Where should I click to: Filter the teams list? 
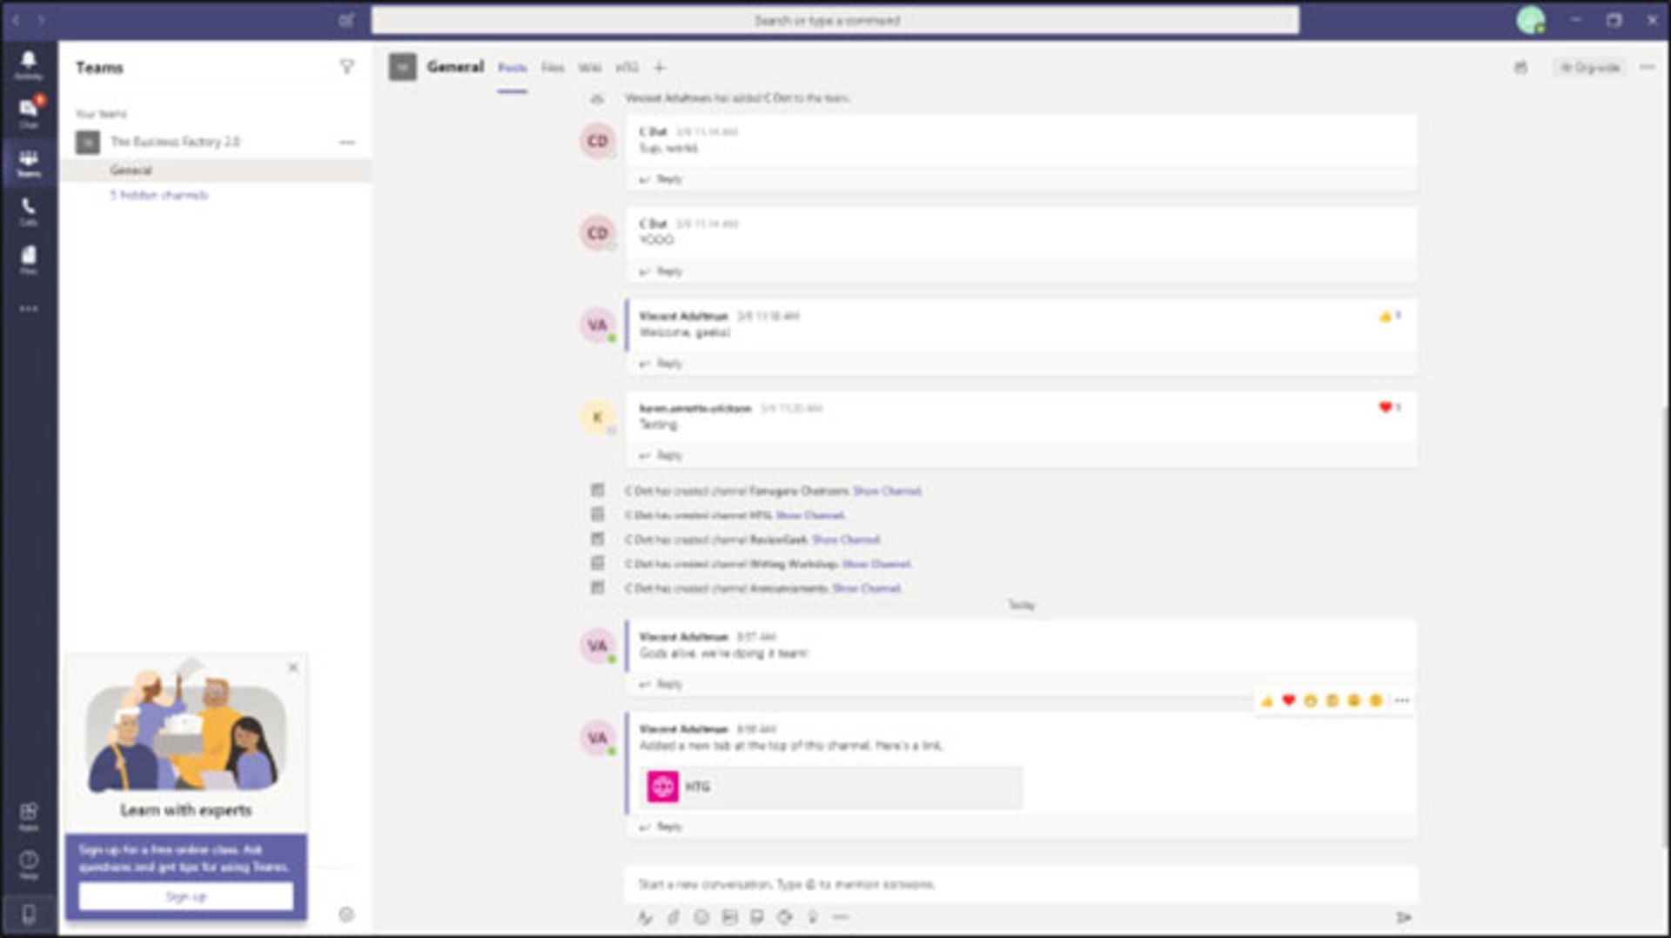(x=346, y=67)
